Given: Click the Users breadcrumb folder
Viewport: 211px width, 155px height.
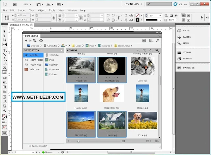Looking at the screenshot, I should [x=76, y=46].
